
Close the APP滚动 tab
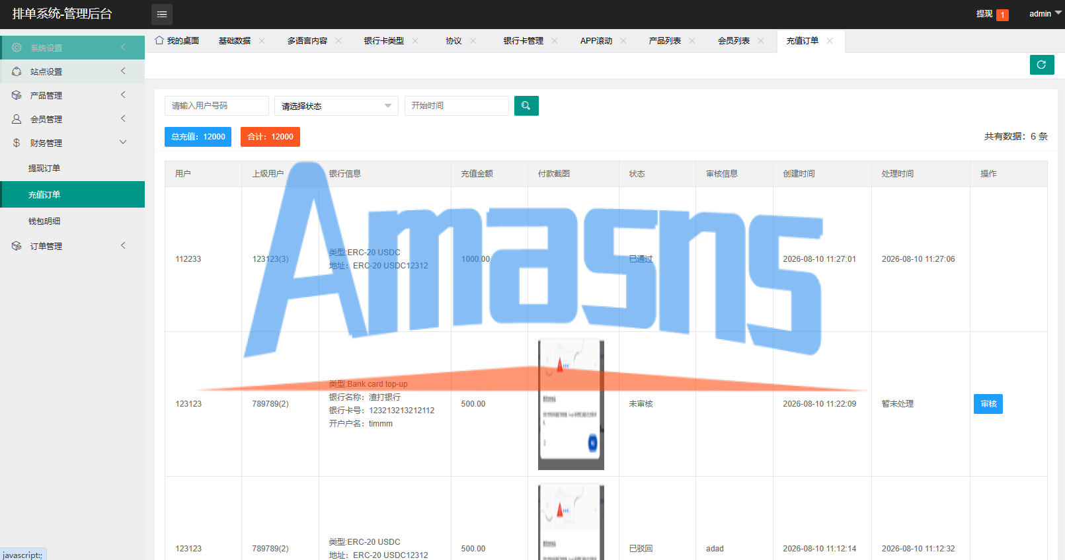tap(623, 41)
